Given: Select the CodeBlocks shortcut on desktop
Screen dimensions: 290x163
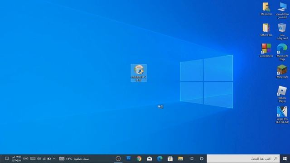Looking at the screenshot, I should [266, 50].
